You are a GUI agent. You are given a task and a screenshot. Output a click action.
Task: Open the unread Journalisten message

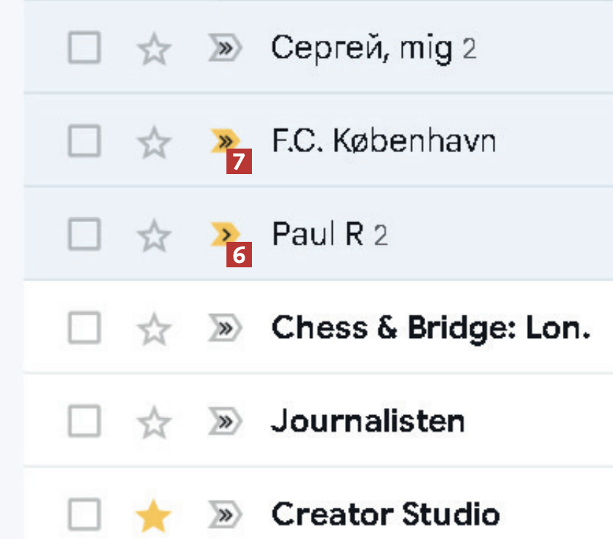pos(368,422)
